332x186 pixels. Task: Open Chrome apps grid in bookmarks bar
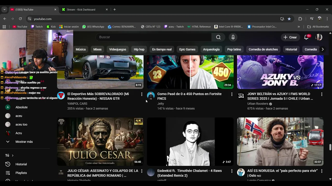(x=4, y=27)
